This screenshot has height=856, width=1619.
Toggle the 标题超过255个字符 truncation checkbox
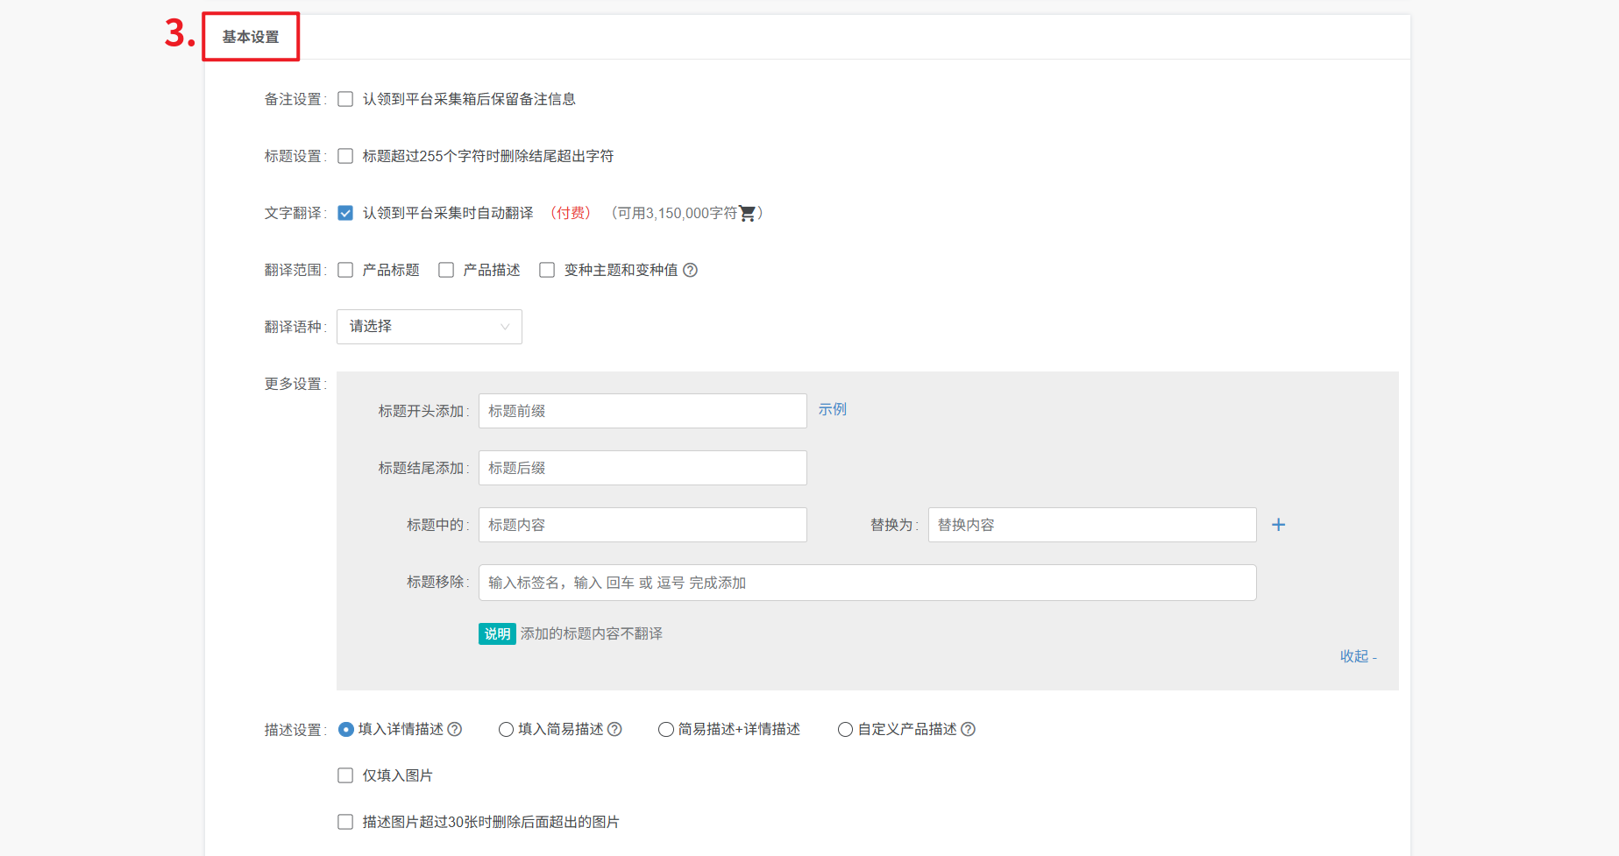[x=345, y=156]
